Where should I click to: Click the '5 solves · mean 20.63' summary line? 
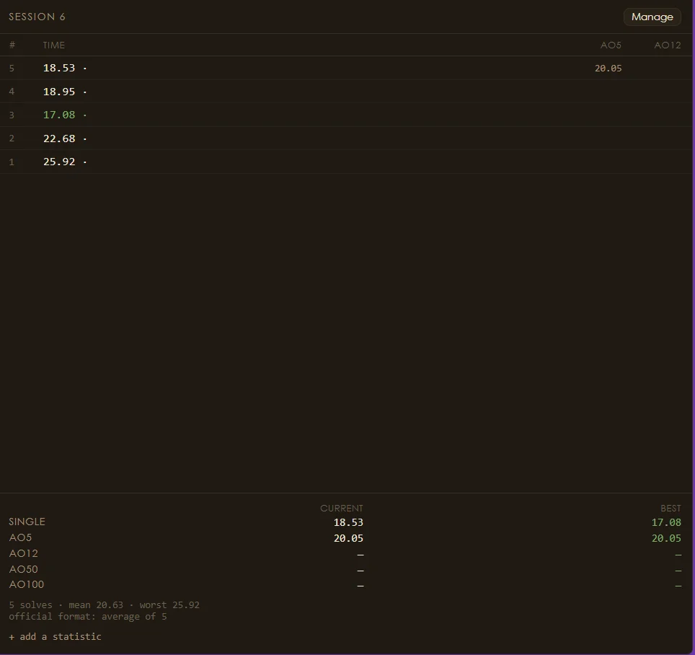click(x=104, y=605)
